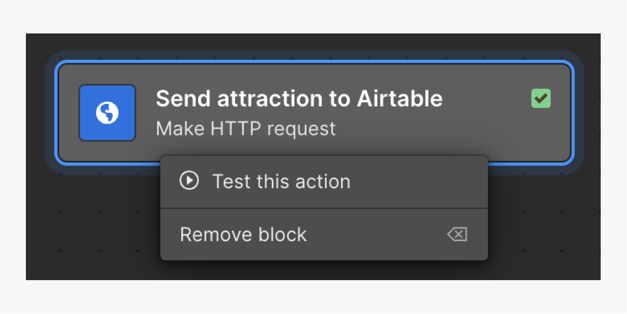Click the block's blue selection outline
627x314 pixels.
tap(314, 62)
